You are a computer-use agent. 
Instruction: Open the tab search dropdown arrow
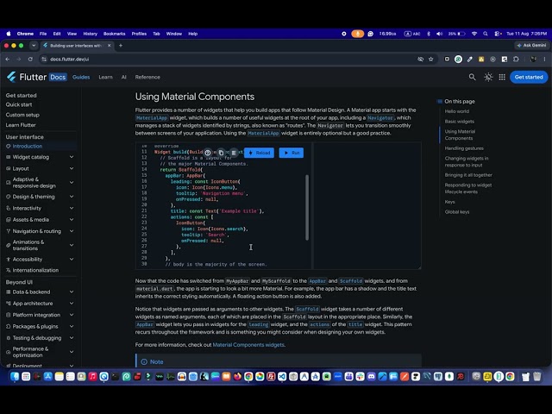(x=34, y=46)
